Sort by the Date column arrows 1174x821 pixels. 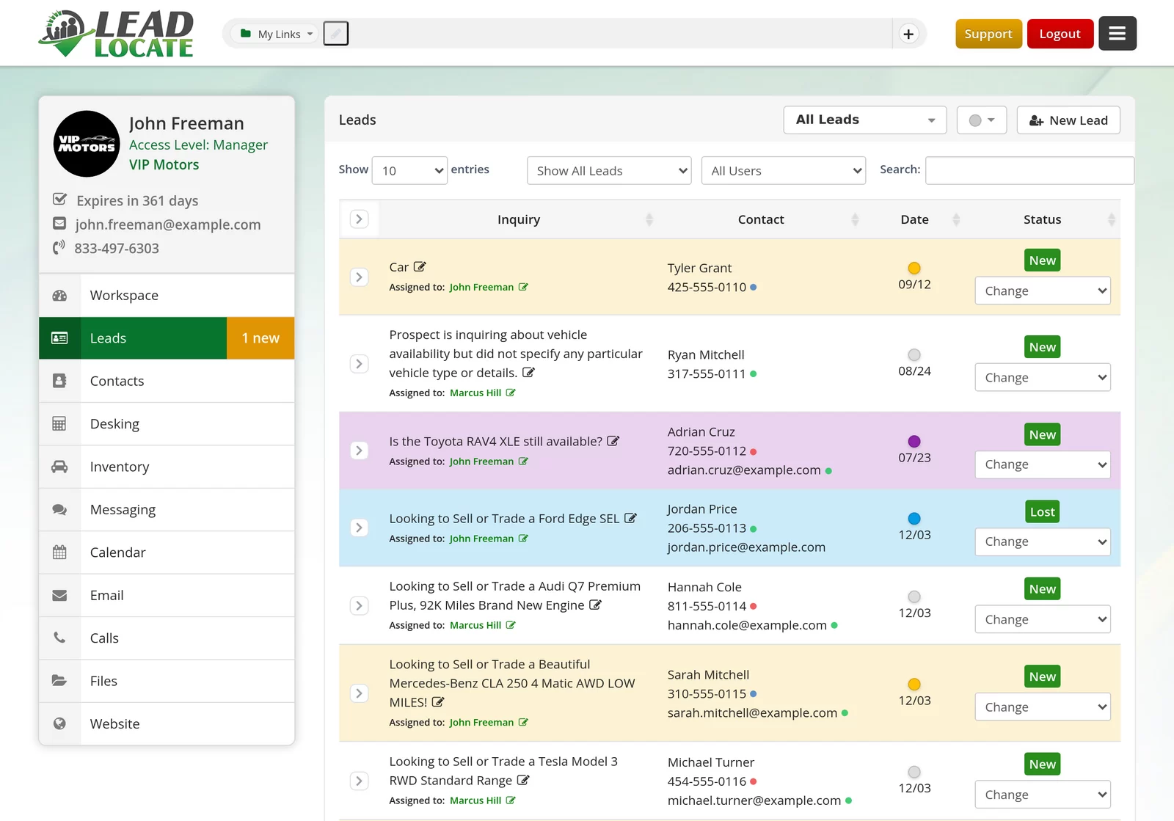pyautogui.click(x=956, y=219)
